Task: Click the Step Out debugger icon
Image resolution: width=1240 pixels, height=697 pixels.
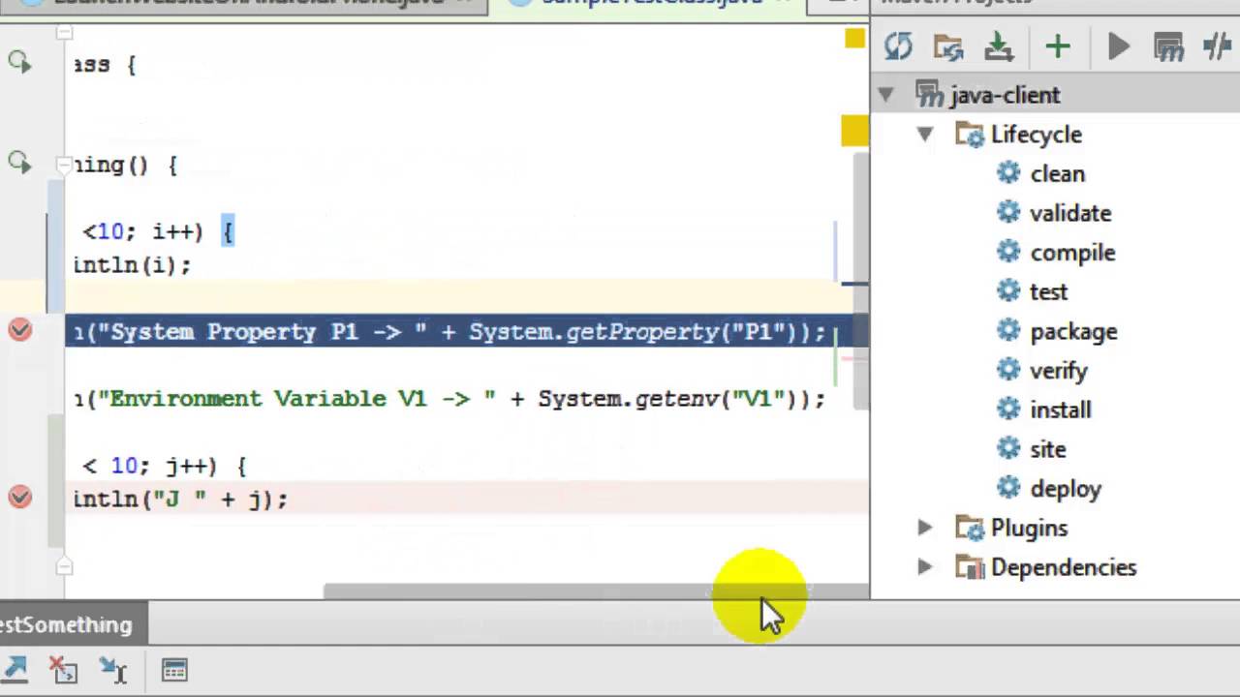Action: pos(15,669)
